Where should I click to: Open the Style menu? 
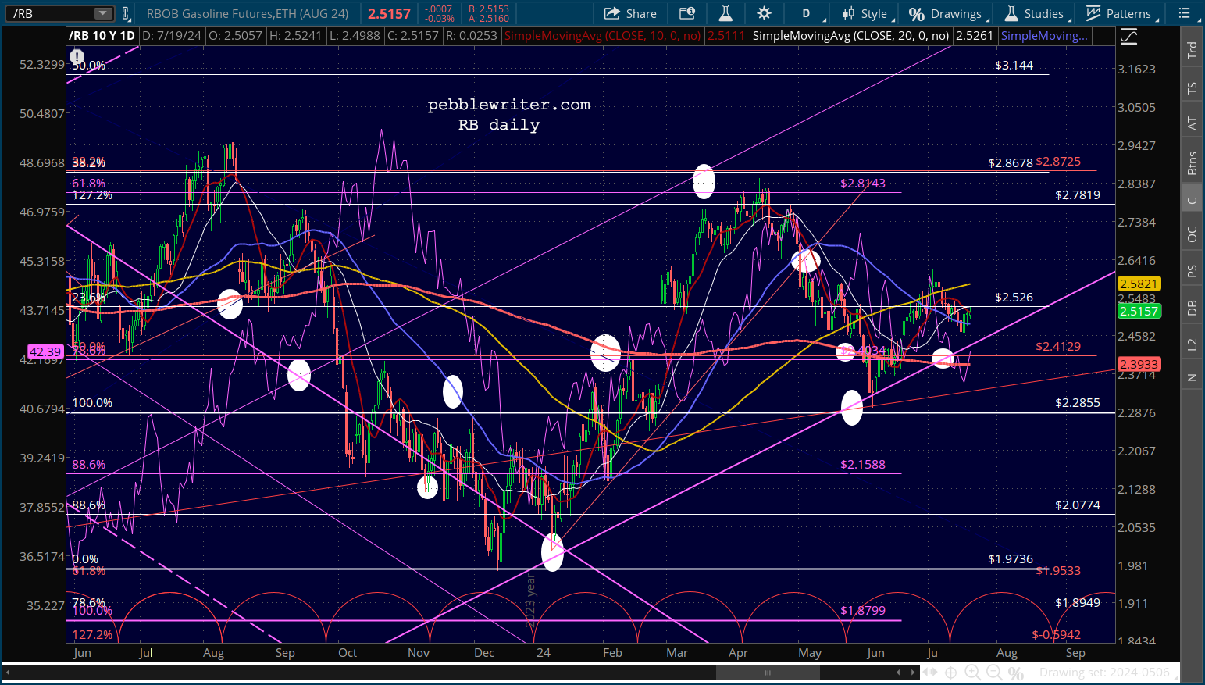pos(866,13)
